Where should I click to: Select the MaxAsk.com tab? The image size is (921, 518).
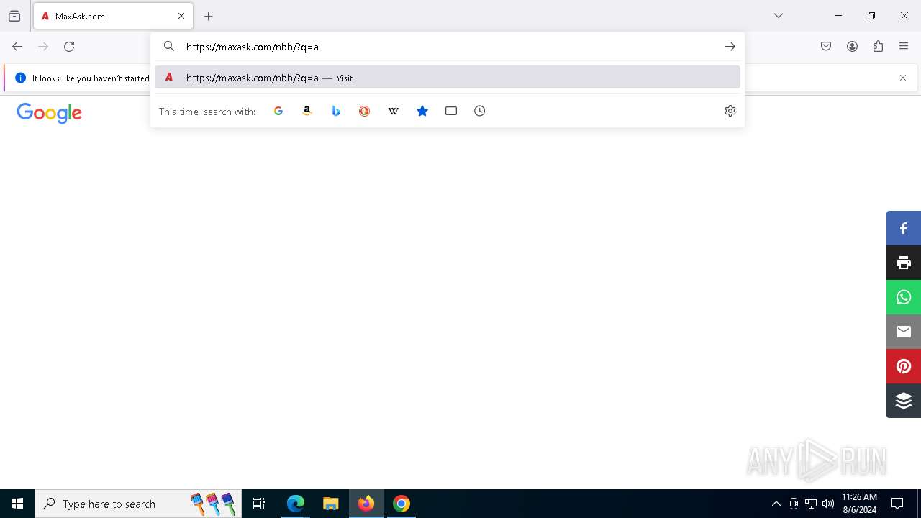pyautogui.click(x=113, y=16)
